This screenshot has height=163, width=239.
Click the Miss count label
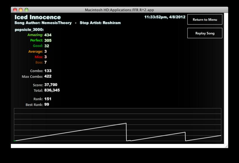[39, 57]
